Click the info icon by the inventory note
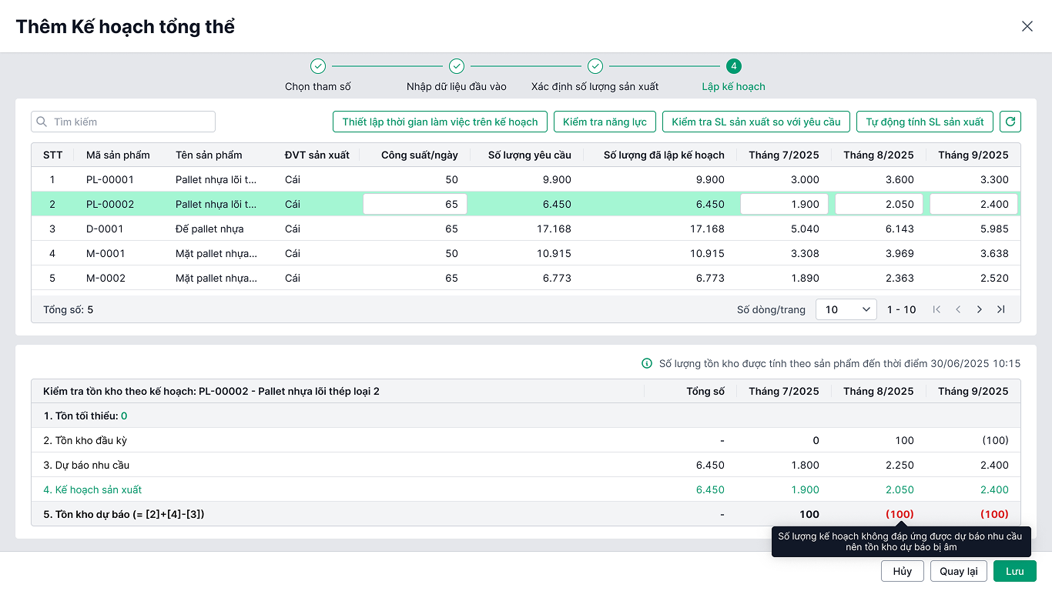1052x591 pixels. tap(647, 364)
